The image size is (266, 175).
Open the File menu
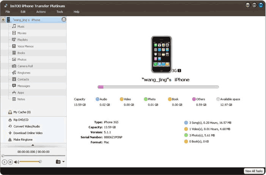pos(8,12)
